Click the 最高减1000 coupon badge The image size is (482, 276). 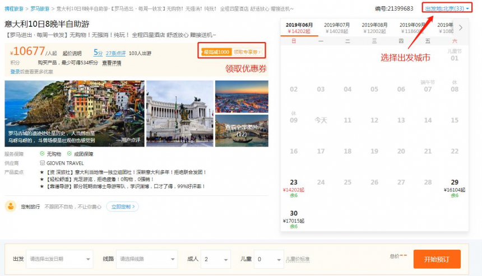tap(216, 52)
